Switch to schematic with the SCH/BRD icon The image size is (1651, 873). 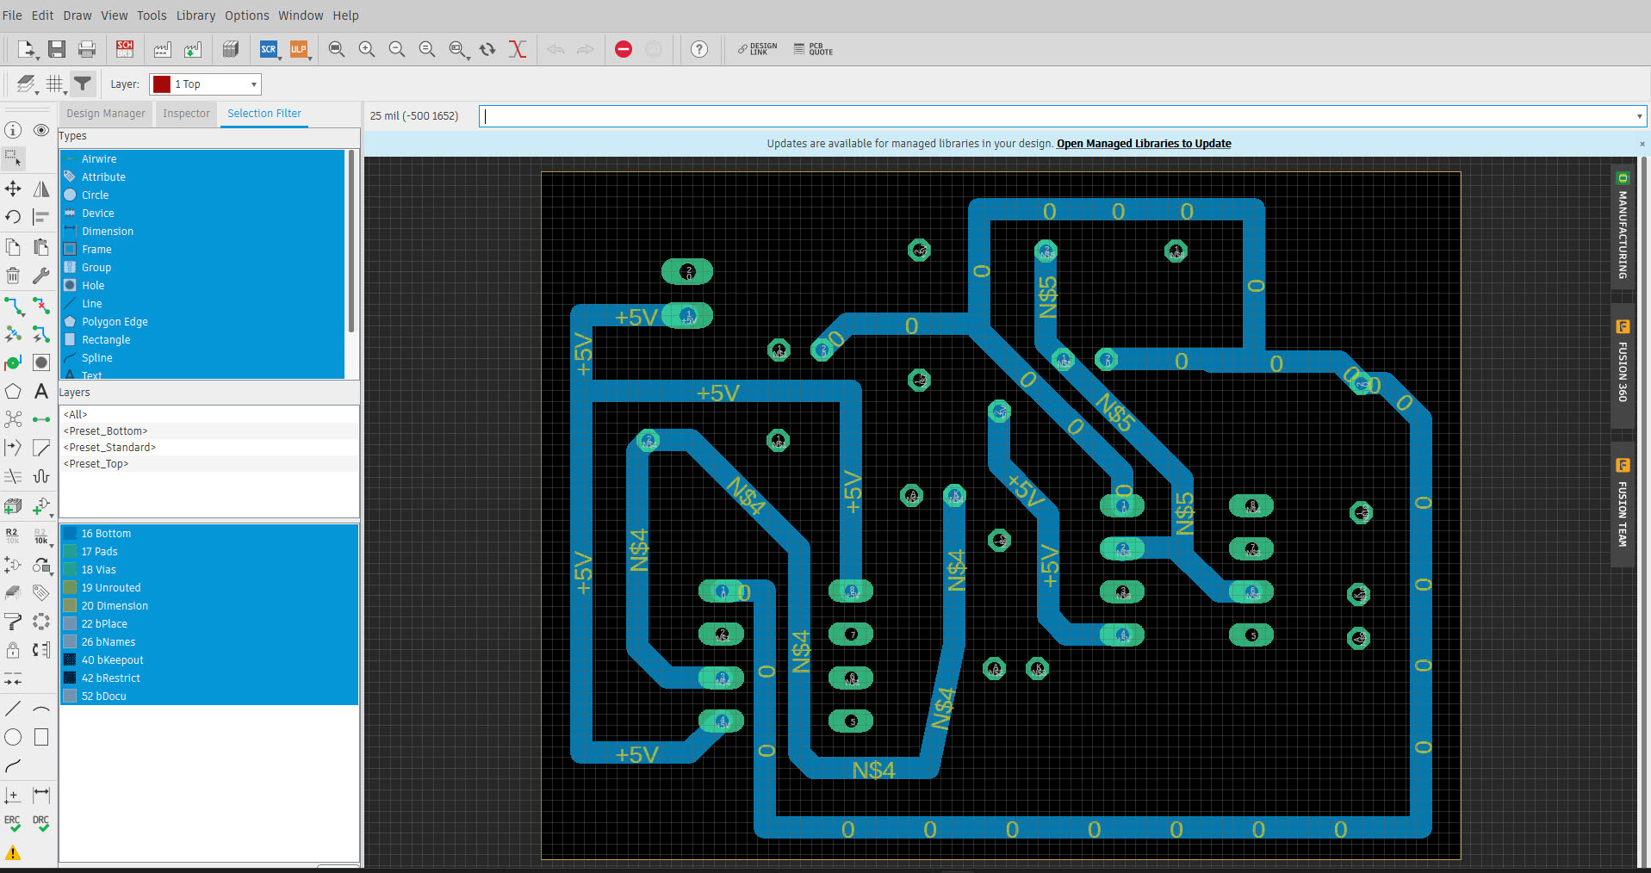(x=125, y=49)
